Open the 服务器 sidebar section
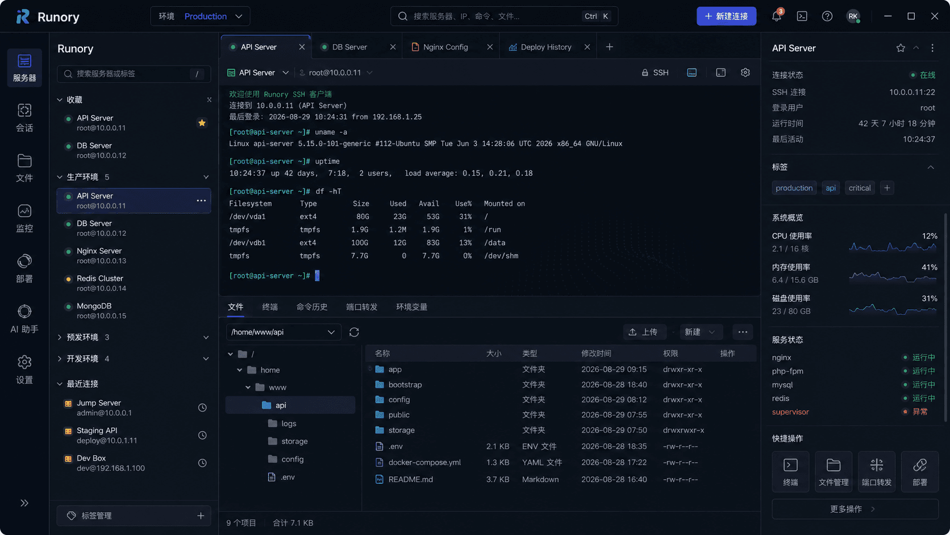Image resolution: width=950 pixels, height=535 pixels. [x=24, y=67]
